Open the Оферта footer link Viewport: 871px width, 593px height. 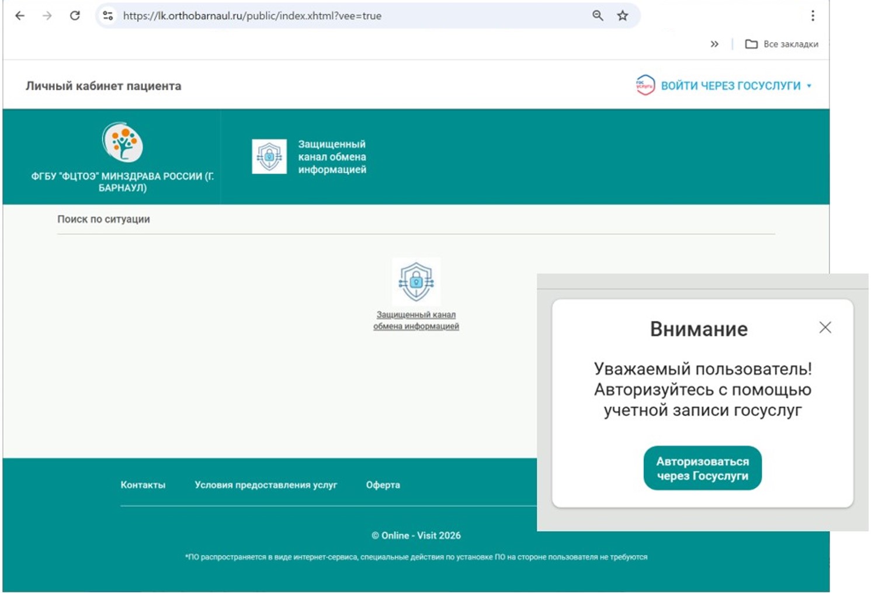click(384, 485)
